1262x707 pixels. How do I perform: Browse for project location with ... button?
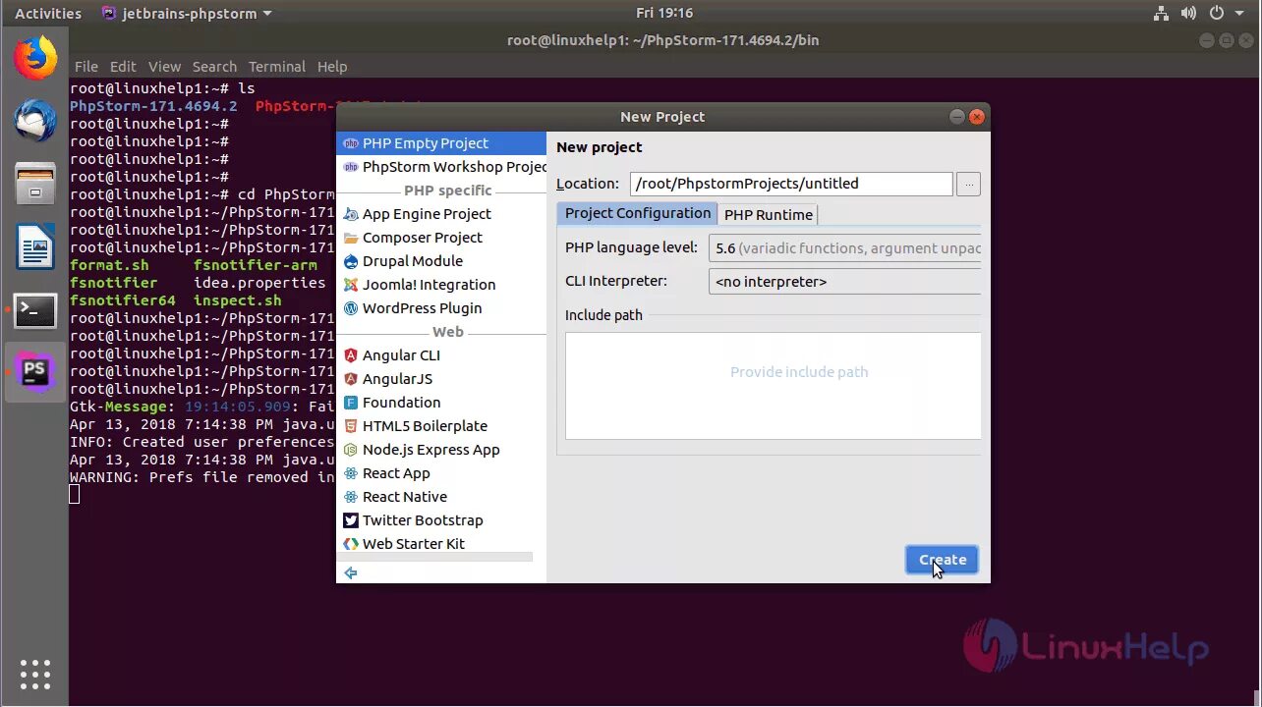968,184
